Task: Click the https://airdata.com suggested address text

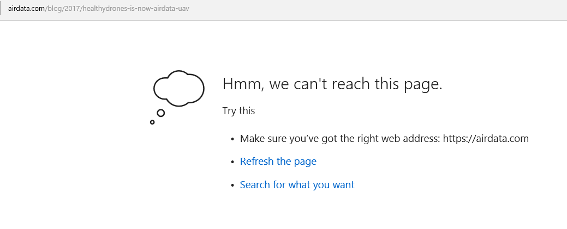Action: click(x=486, y=139)
